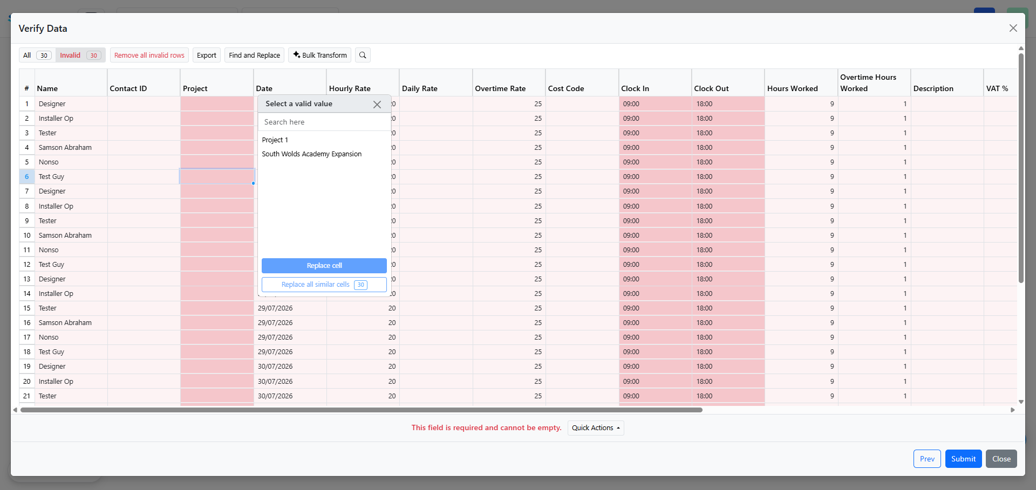Click Samson Abraham in row 16

[65, 323]
